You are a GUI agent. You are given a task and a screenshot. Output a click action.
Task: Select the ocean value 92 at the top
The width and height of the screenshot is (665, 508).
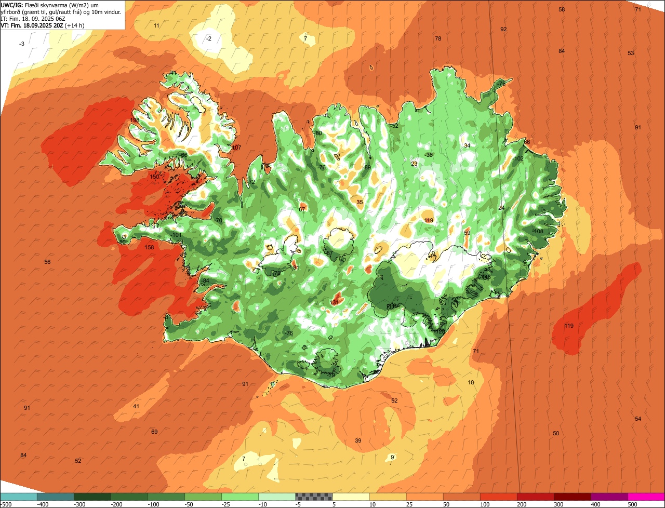(503, 29)
